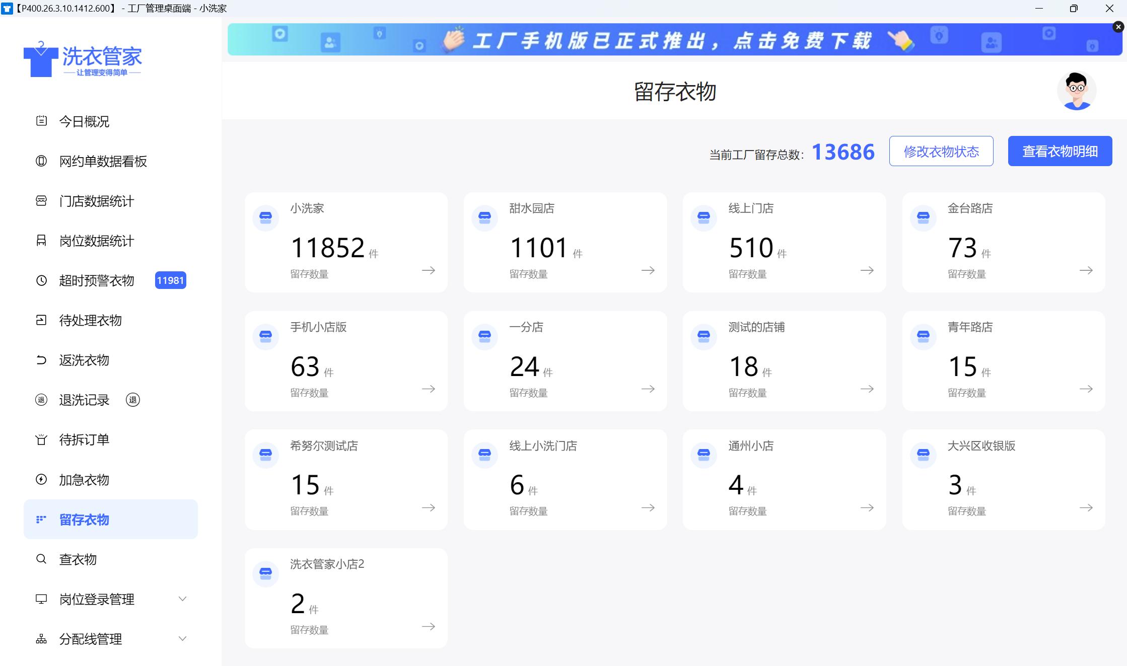Click the lightning icon for 加急衣物
The image size is (1127, 666).
pos(41,479)
